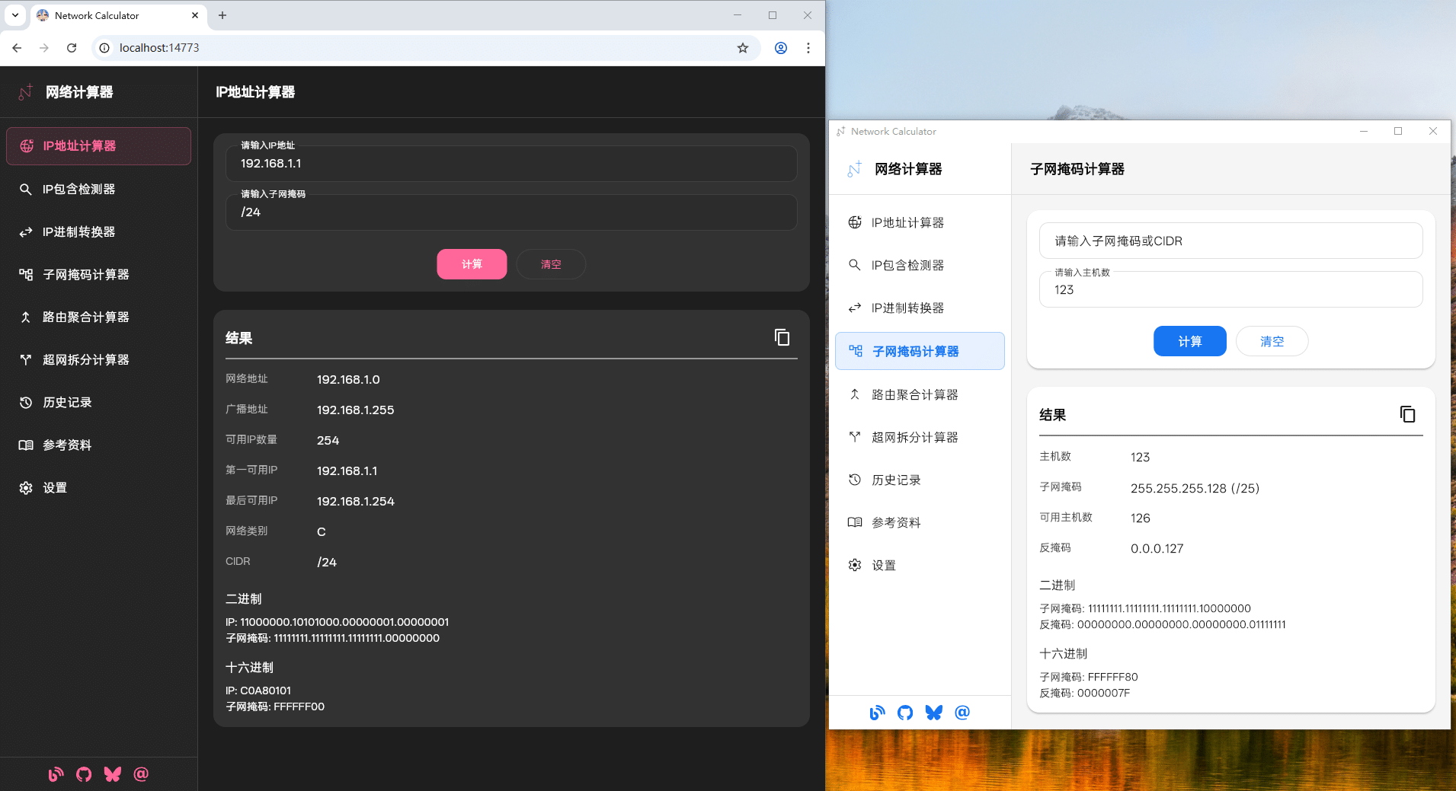Click the pink 计算 button
The height and width of the screenshot is (791, 1456).
click(x=472, y=264)
